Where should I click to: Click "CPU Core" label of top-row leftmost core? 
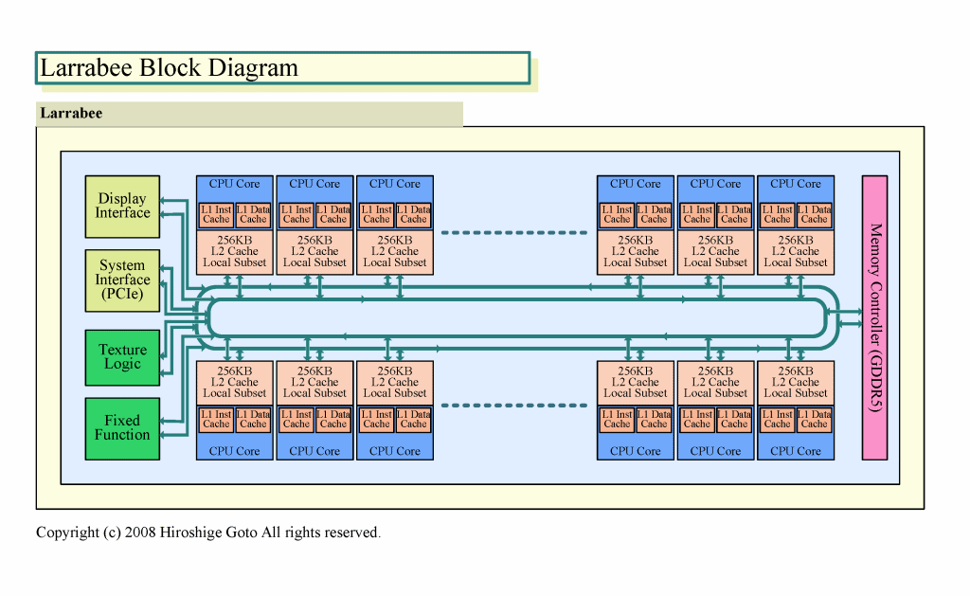pyautogui.click(x=235, y=184)
